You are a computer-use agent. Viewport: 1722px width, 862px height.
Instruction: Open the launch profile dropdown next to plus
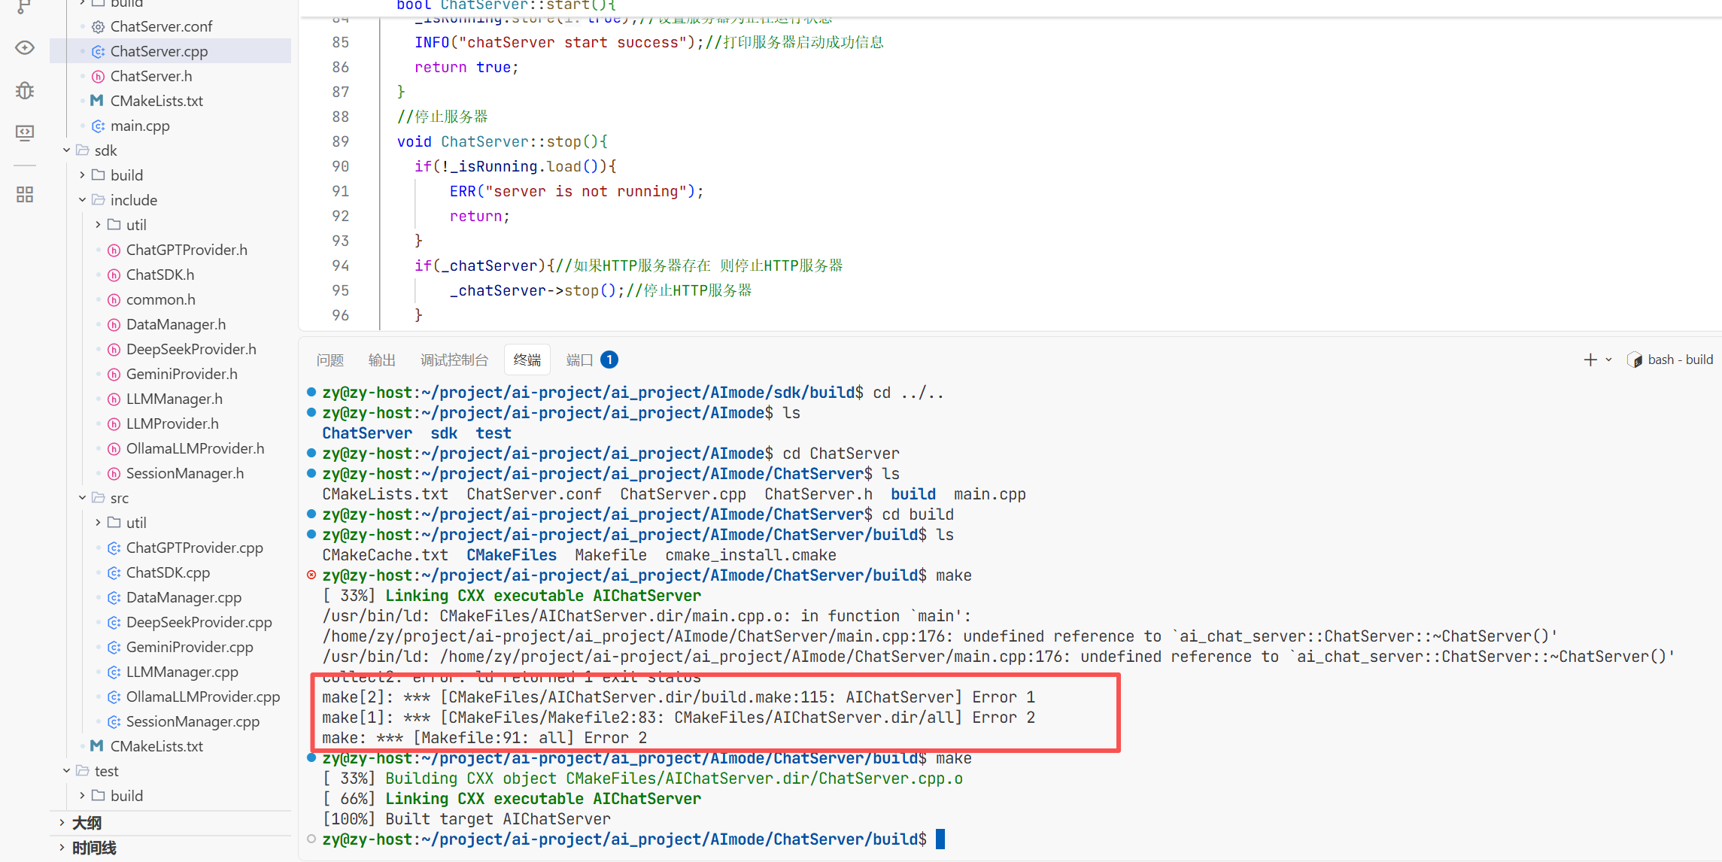[x=1608, y=360]
